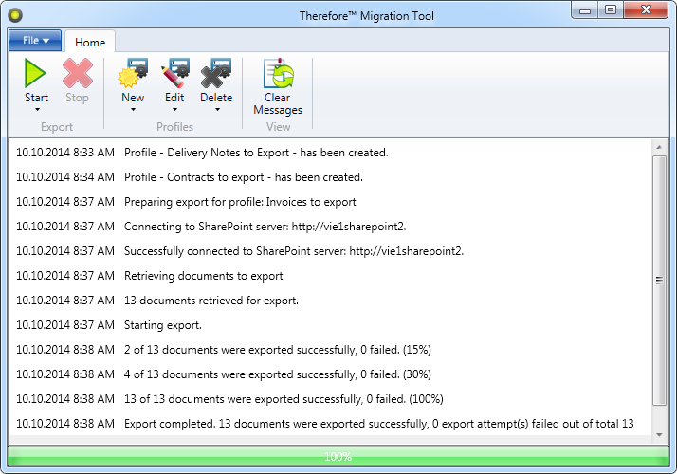This screenshot has height=474, width=677.
Task: Select the 'Successfully connected to SharePoint server' message
Action: click(x=294, y=251)
